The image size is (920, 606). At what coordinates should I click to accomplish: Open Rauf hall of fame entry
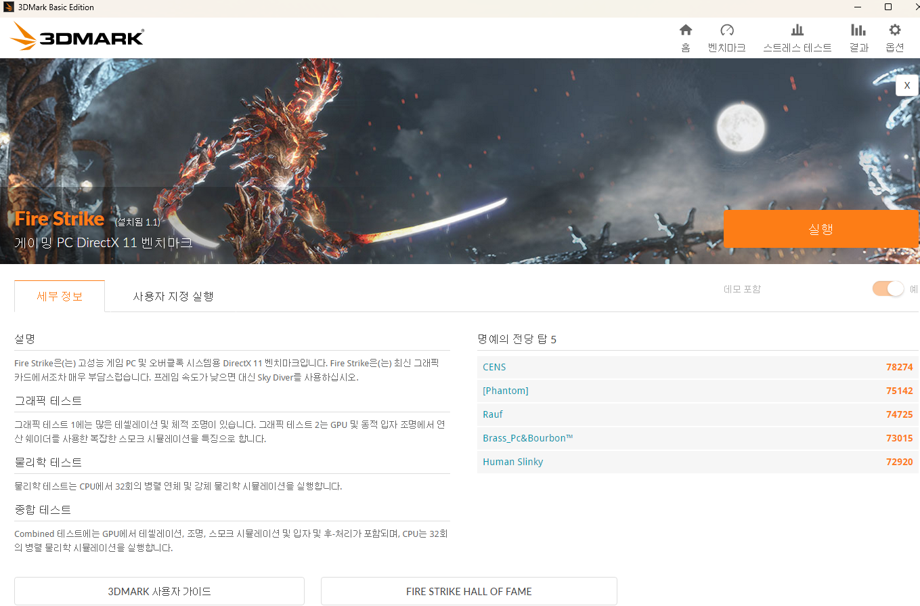click(x=492, y=414)
